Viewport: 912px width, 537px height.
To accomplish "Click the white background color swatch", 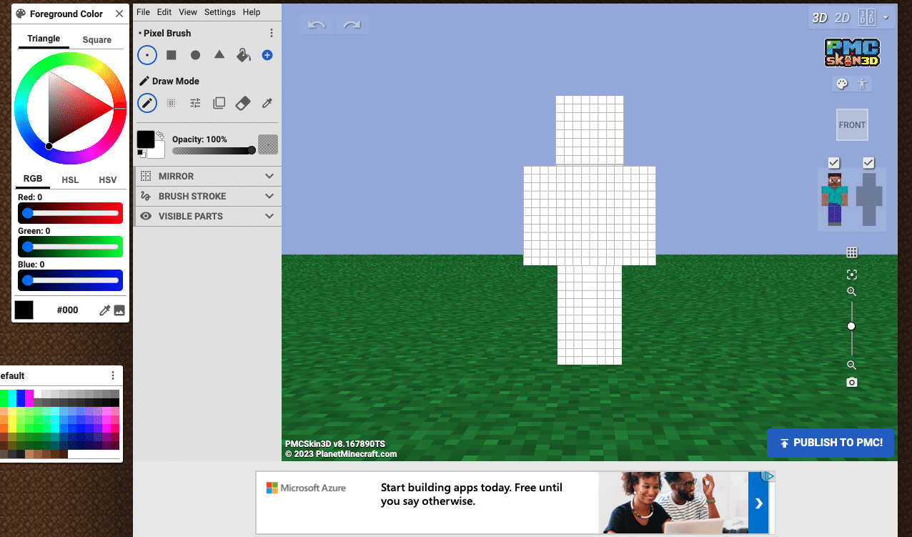I will (157, 150).
